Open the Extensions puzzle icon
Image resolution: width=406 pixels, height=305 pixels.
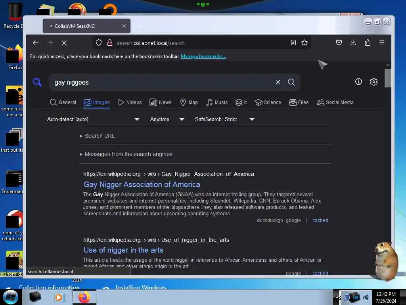pos(368,42)
